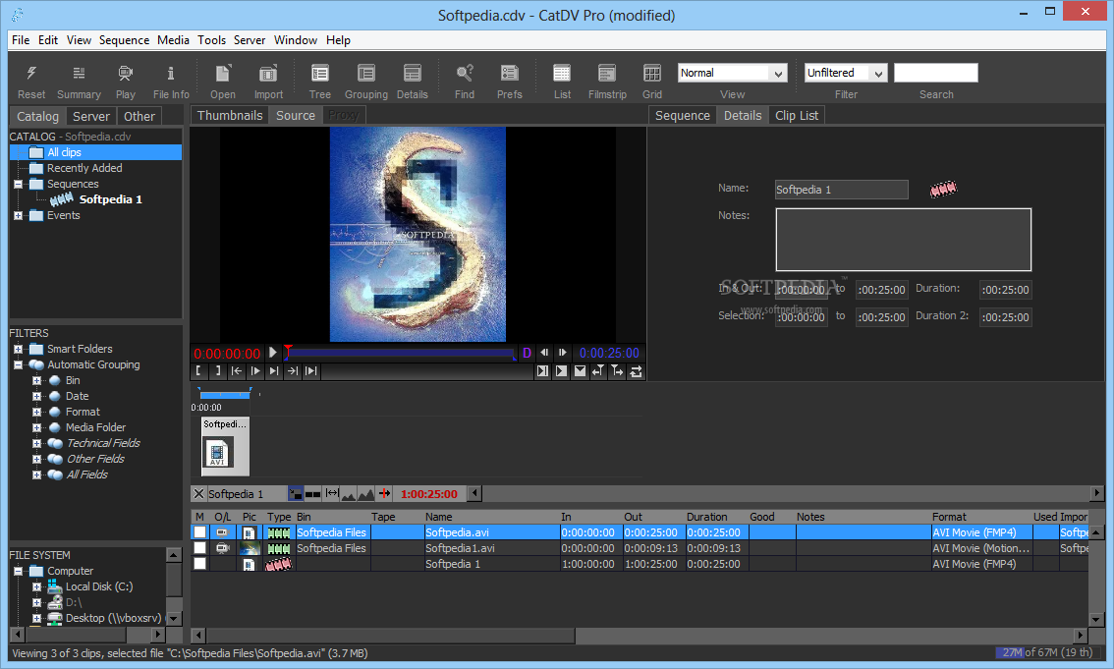Click the filmstrip icon beside Name field
1114x669 pixels.
point(943,189)
